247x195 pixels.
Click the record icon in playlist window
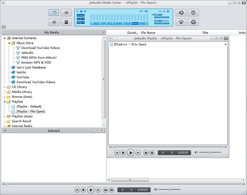(x=152, y=153)
